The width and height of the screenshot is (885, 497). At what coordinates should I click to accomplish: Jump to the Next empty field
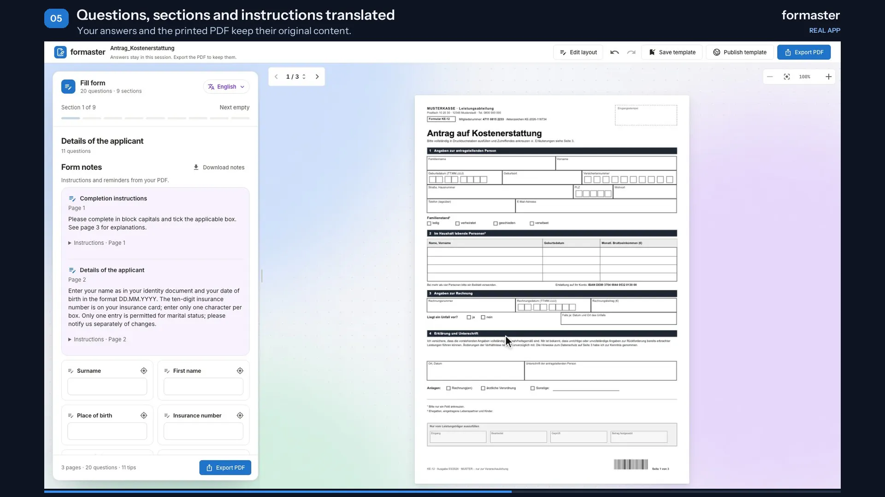[x=235, y=108]
